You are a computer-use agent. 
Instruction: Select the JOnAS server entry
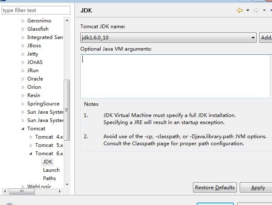click(35, 62)
